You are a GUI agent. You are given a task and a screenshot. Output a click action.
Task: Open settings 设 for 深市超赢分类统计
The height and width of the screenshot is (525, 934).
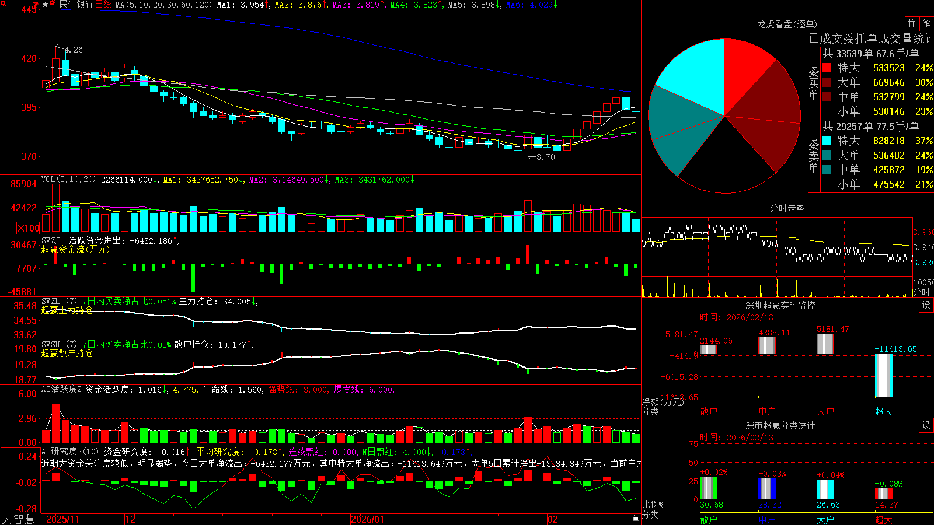926,425
